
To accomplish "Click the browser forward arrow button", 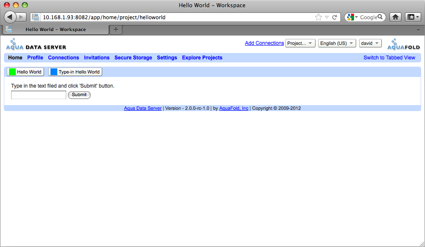I will (x=21, y=18).
